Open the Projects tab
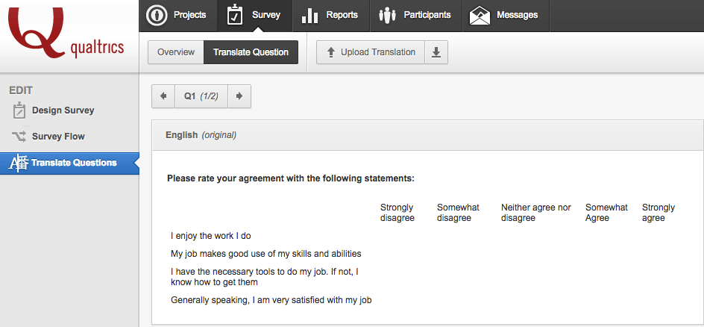Screen dimensions: 704x327 [x=178, y=15]
